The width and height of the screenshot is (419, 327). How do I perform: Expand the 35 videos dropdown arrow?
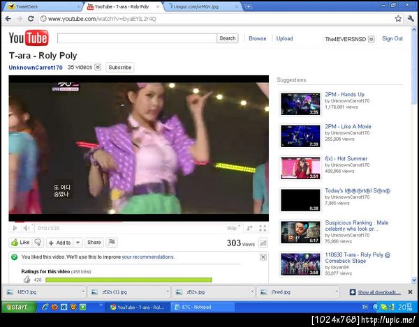(98, 67)
